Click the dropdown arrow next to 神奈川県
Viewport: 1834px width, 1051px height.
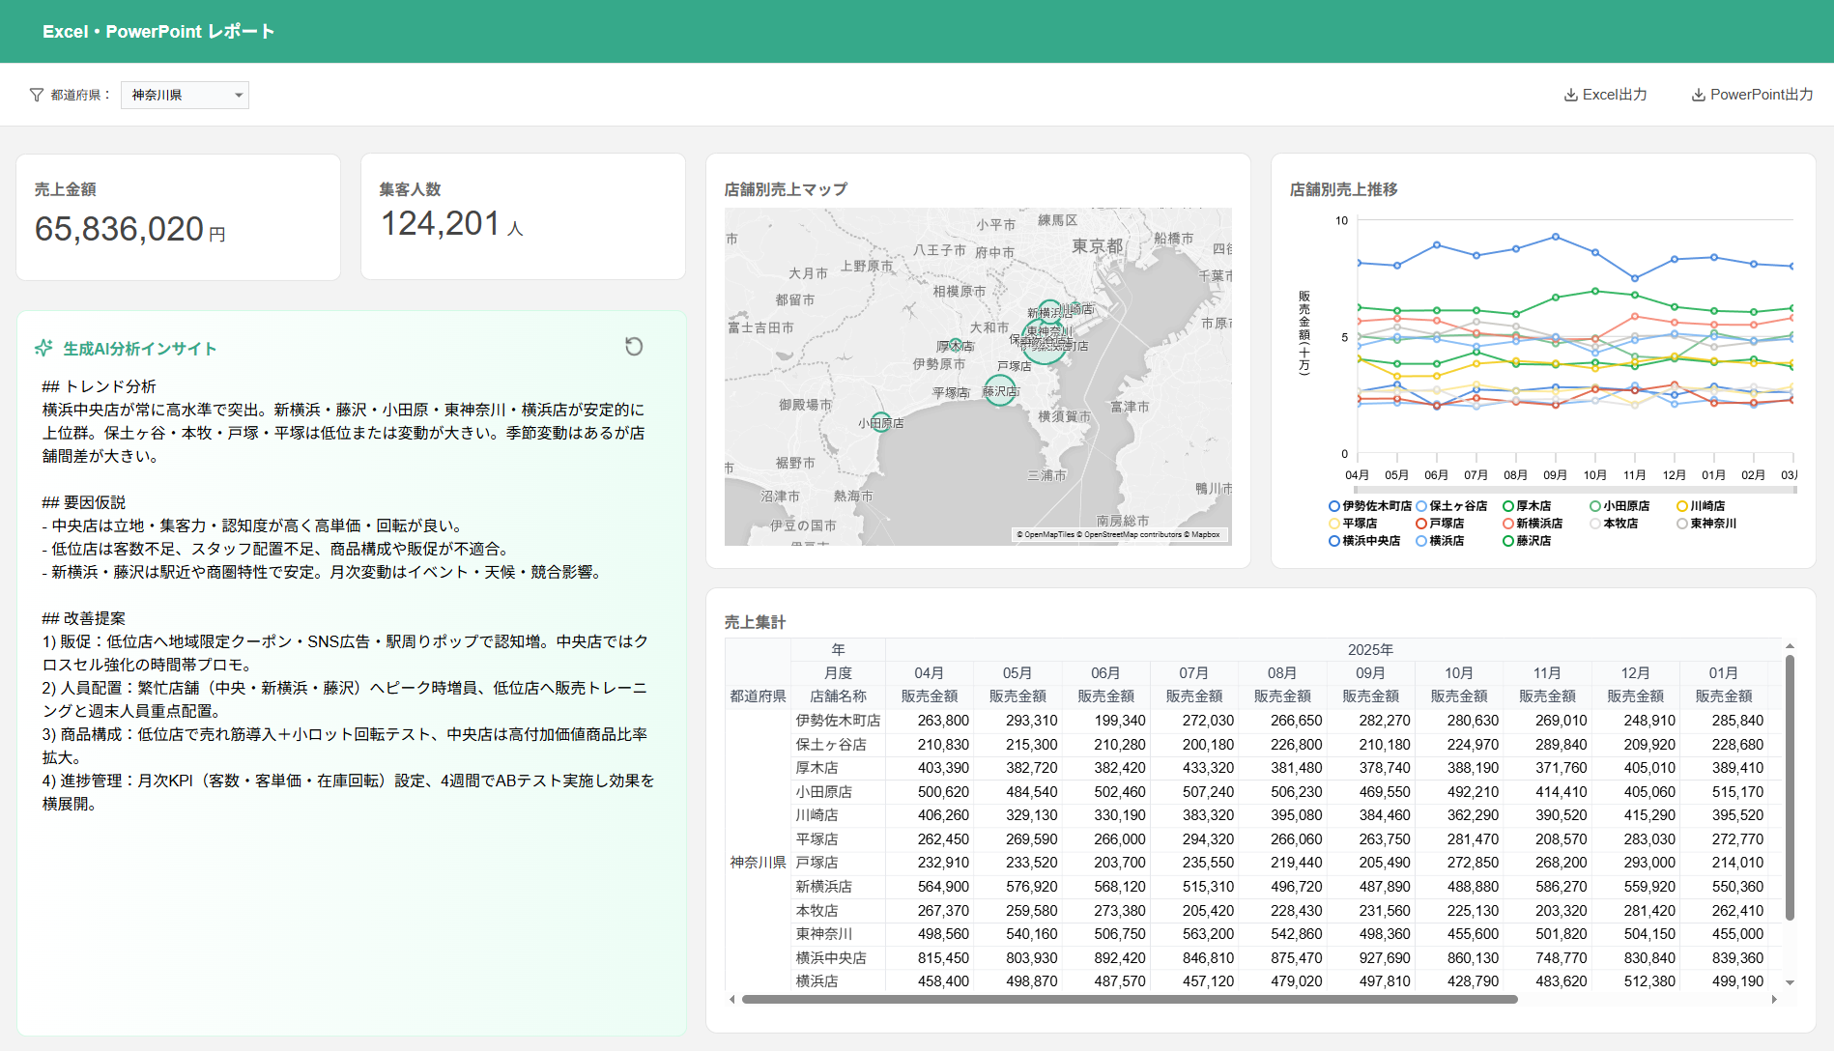click(239, 95)
